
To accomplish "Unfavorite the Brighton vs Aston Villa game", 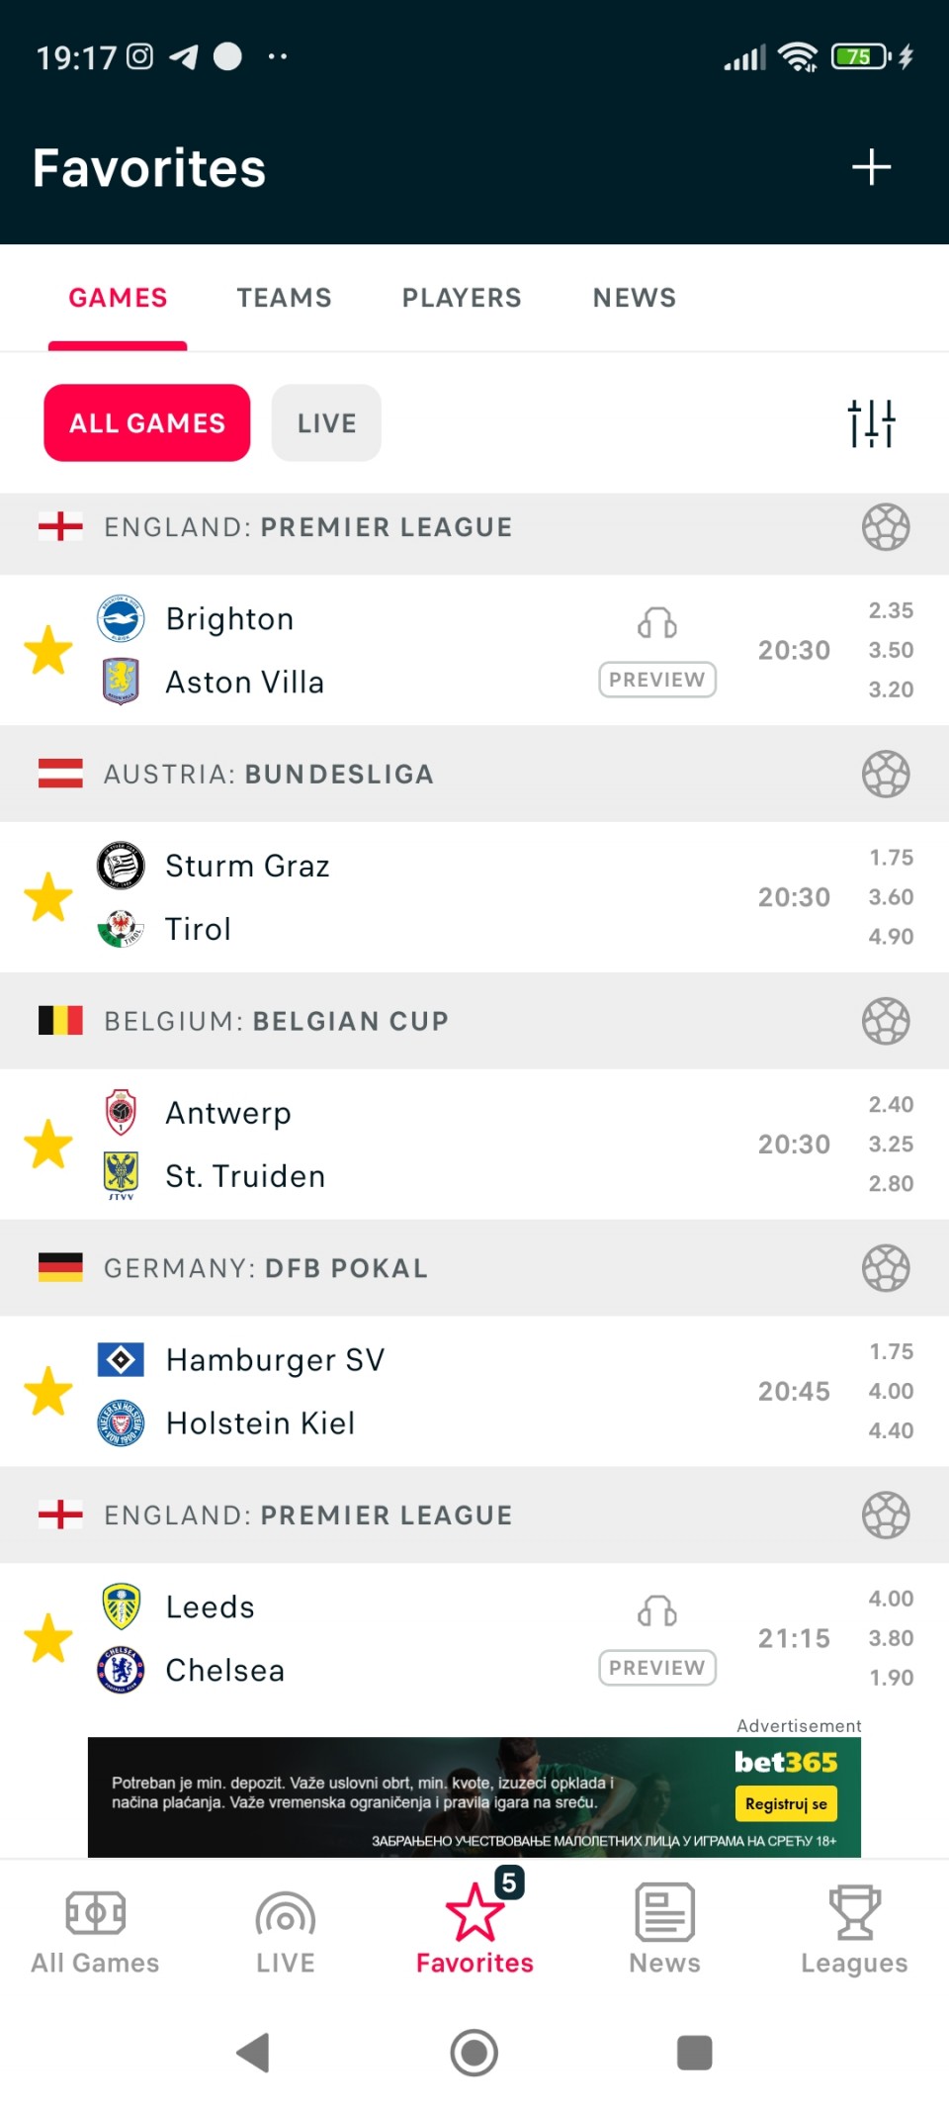I will [x=48, y=650].
